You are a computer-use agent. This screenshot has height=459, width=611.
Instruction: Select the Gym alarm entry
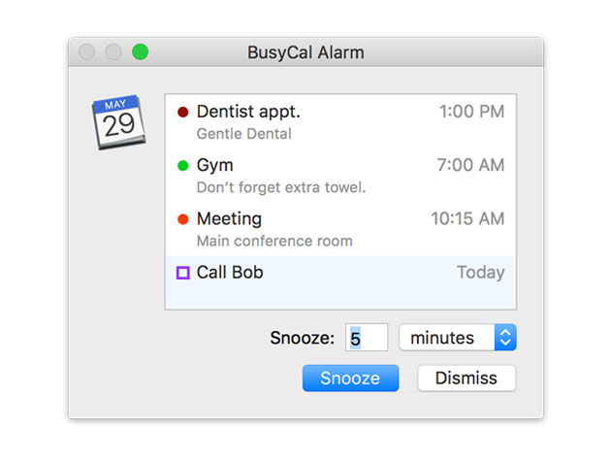click(x=340, y=175)
